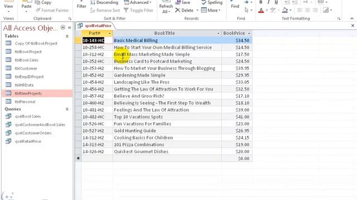Click 'Quickest Gourmet Dishes' cell

click(167, 152)
